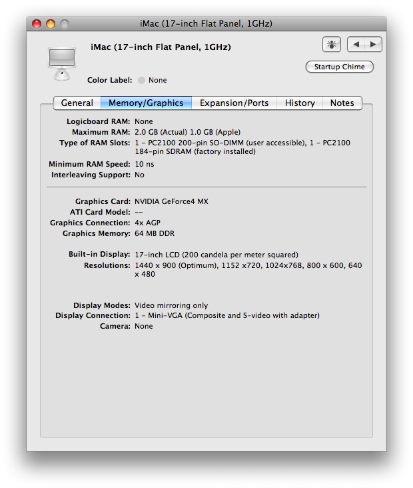
Task: Click the 'Type of RAM Slots:' label
Action: tap(95, 143)
